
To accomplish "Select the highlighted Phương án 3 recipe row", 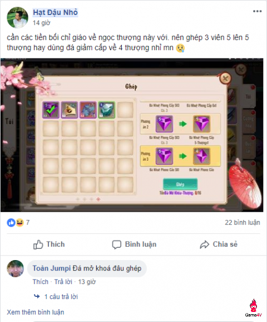I will pyautogui.click(x=180, y=156).
